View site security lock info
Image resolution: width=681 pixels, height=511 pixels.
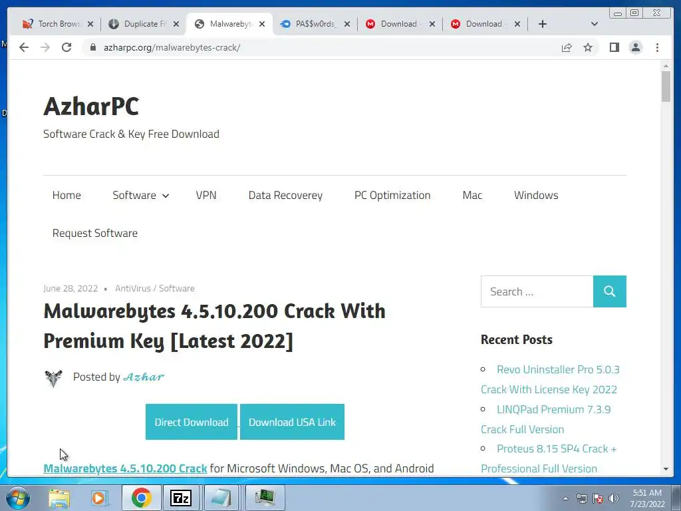[x=92, y=47]
